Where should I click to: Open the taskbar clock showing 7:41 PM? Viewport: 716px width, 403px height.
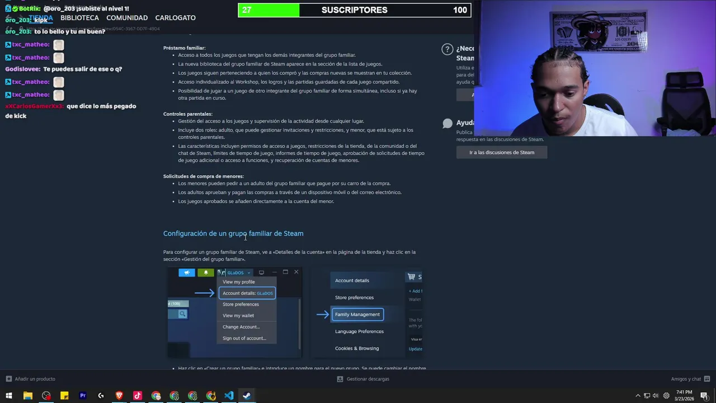click(684, 396)
